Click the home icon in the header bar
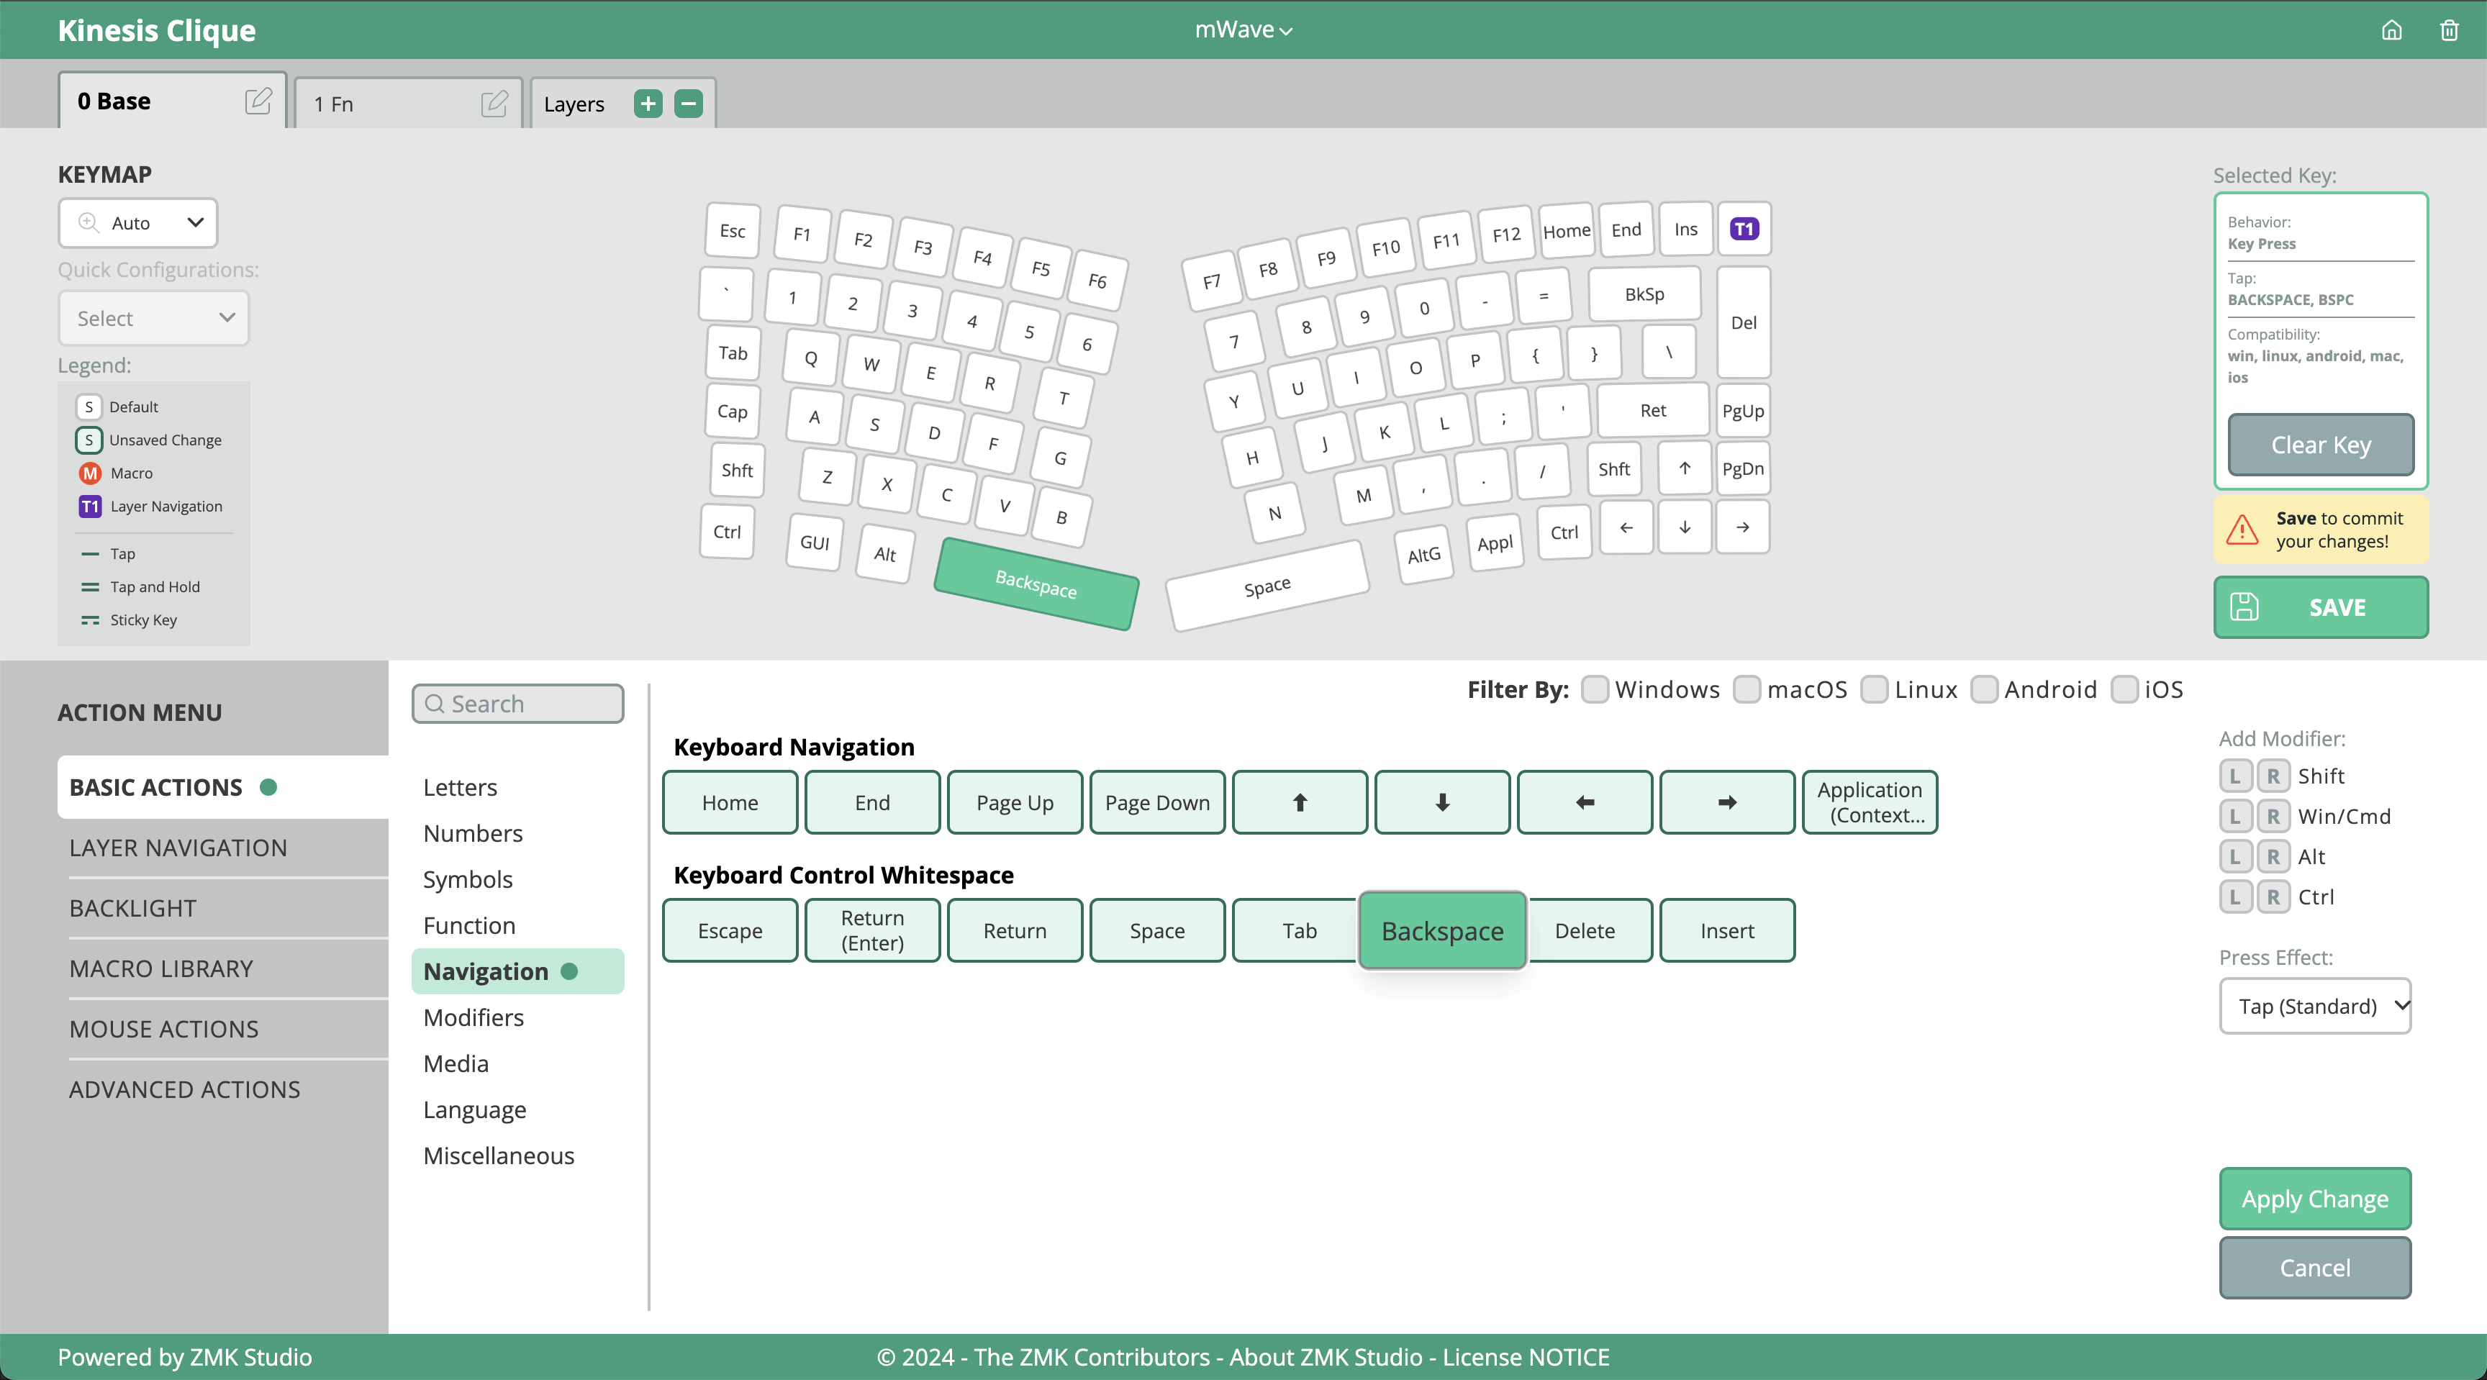This screenshot has width=2487, height=1380. click(2391, 30)
